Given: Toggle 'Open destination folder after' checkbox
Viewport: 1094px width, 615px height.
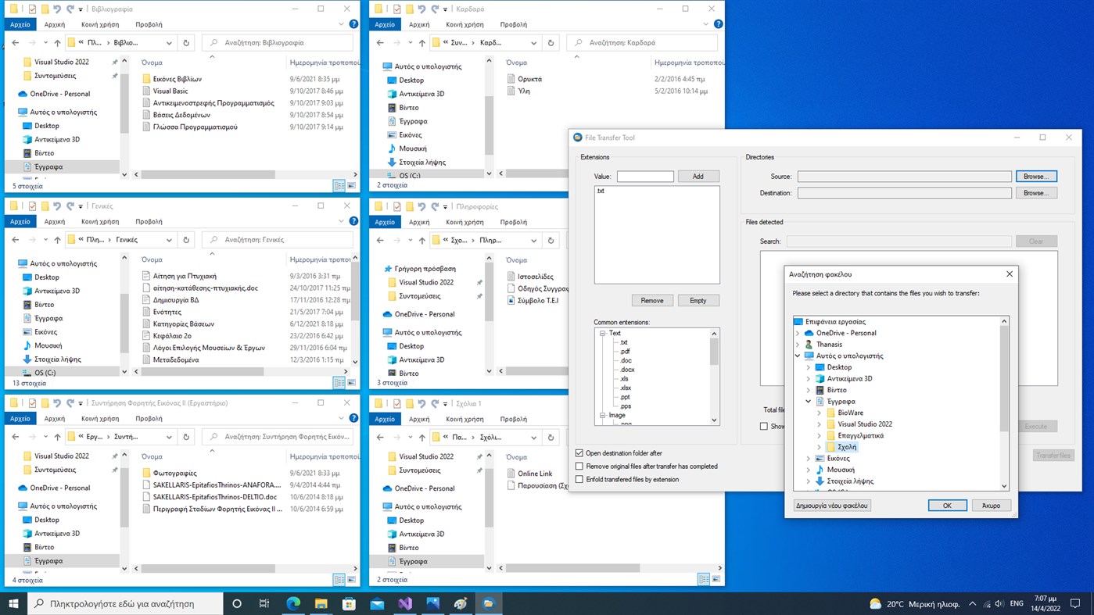Looking at the screenshot, I should [579, 453].
